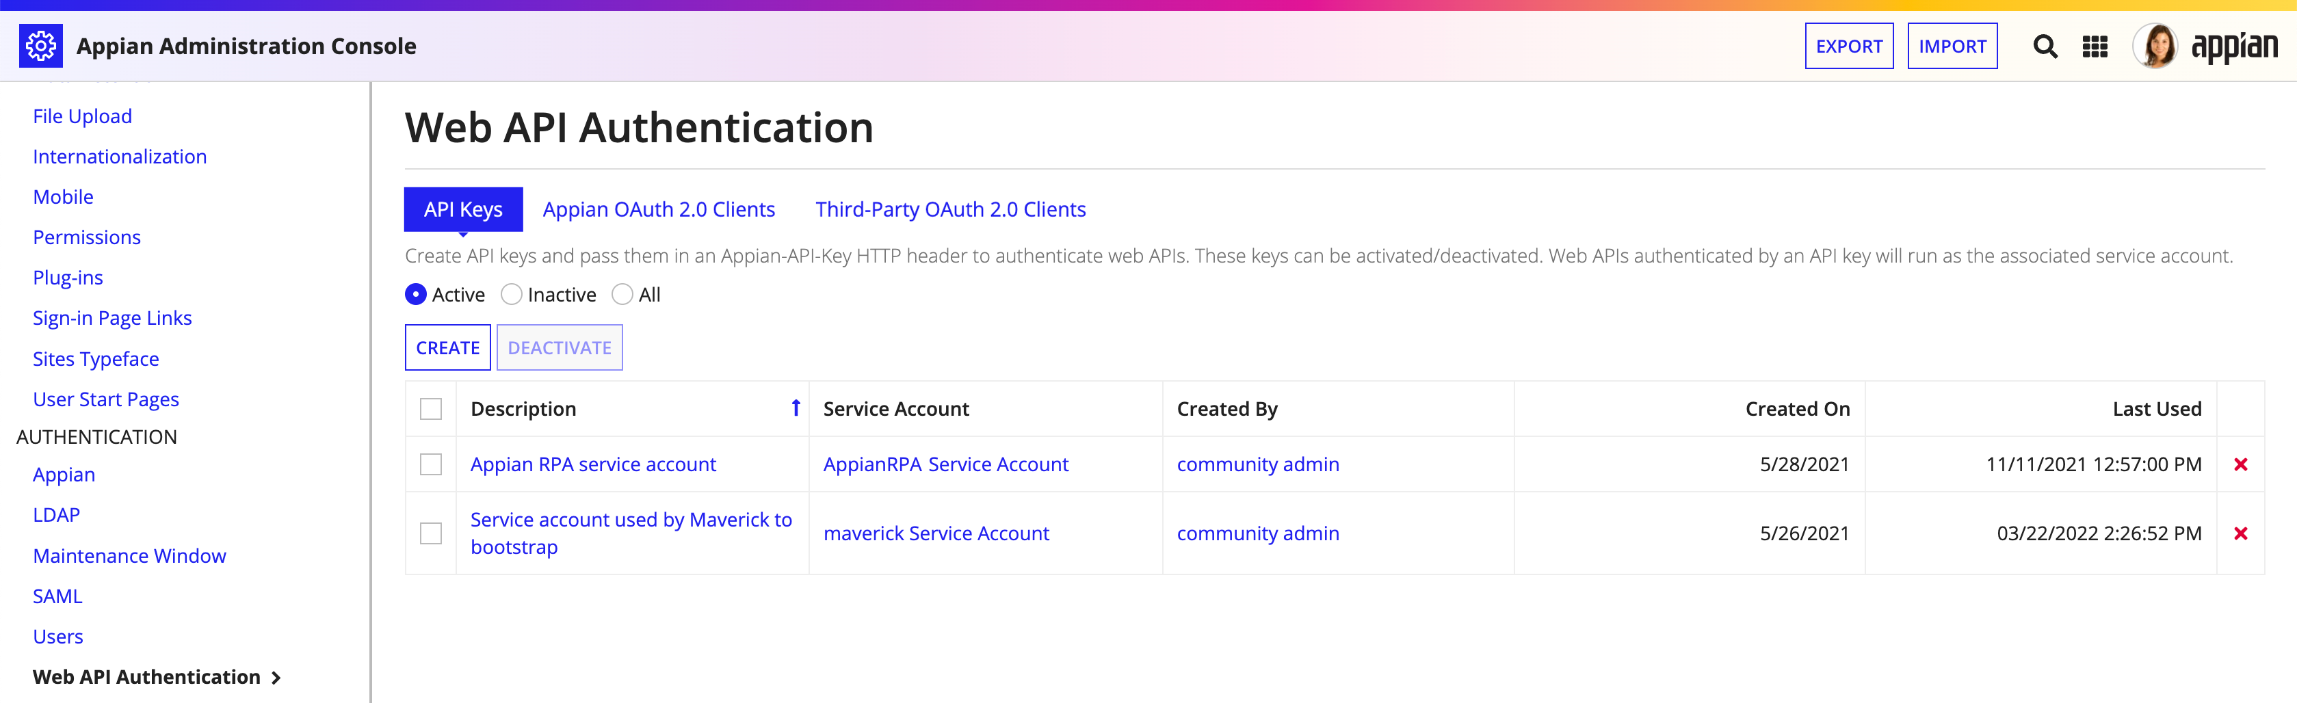
Task: Open Appian OAuth 2.0 Clients tab
Action: tap(659, 209)
